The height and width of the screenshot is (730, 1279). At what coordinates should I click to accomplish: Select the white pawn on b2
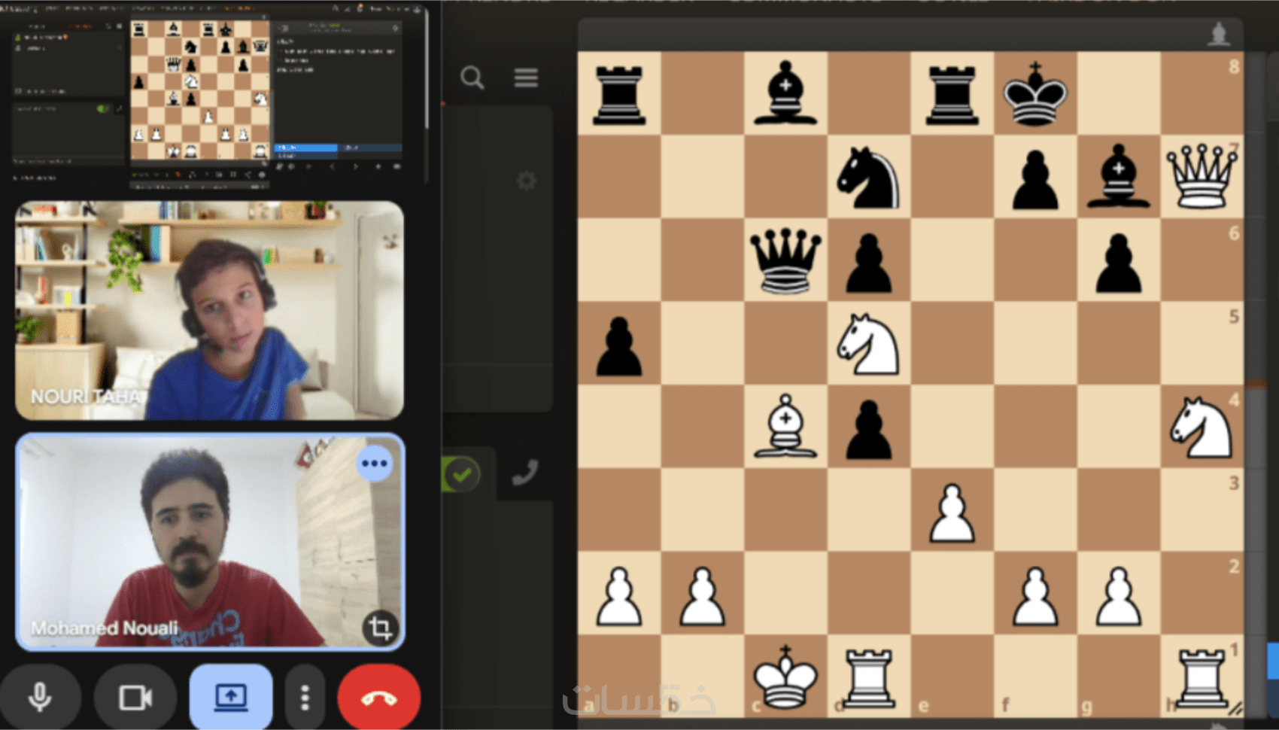[x=703, y=597]
